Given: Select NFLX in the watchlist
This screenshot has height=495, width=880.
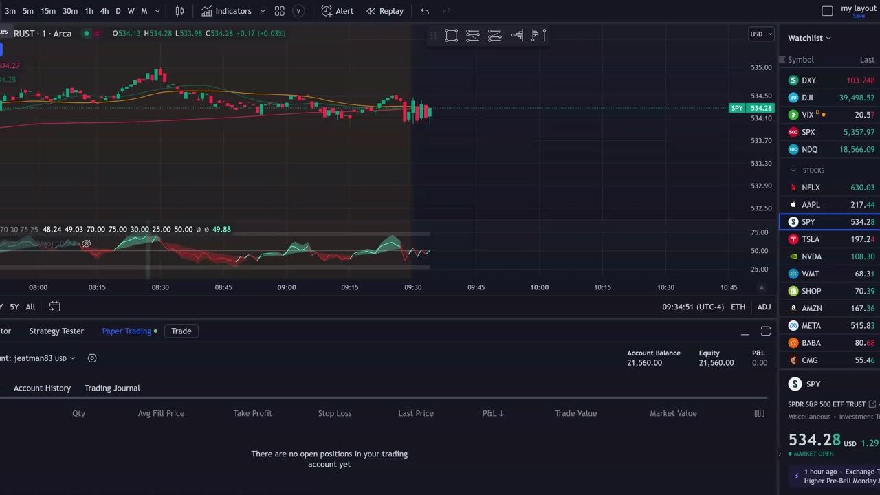Looking at the screenshot, I should click(x=830, y=187).
